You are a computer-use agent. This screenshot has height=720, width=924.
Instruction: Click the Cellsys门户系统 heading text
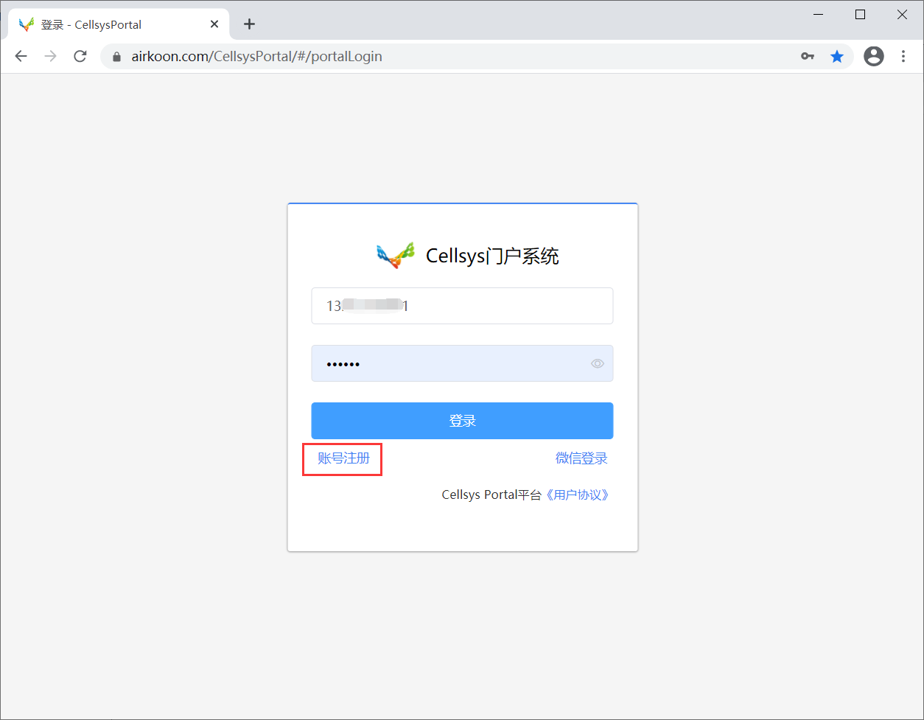click(492, 256)
